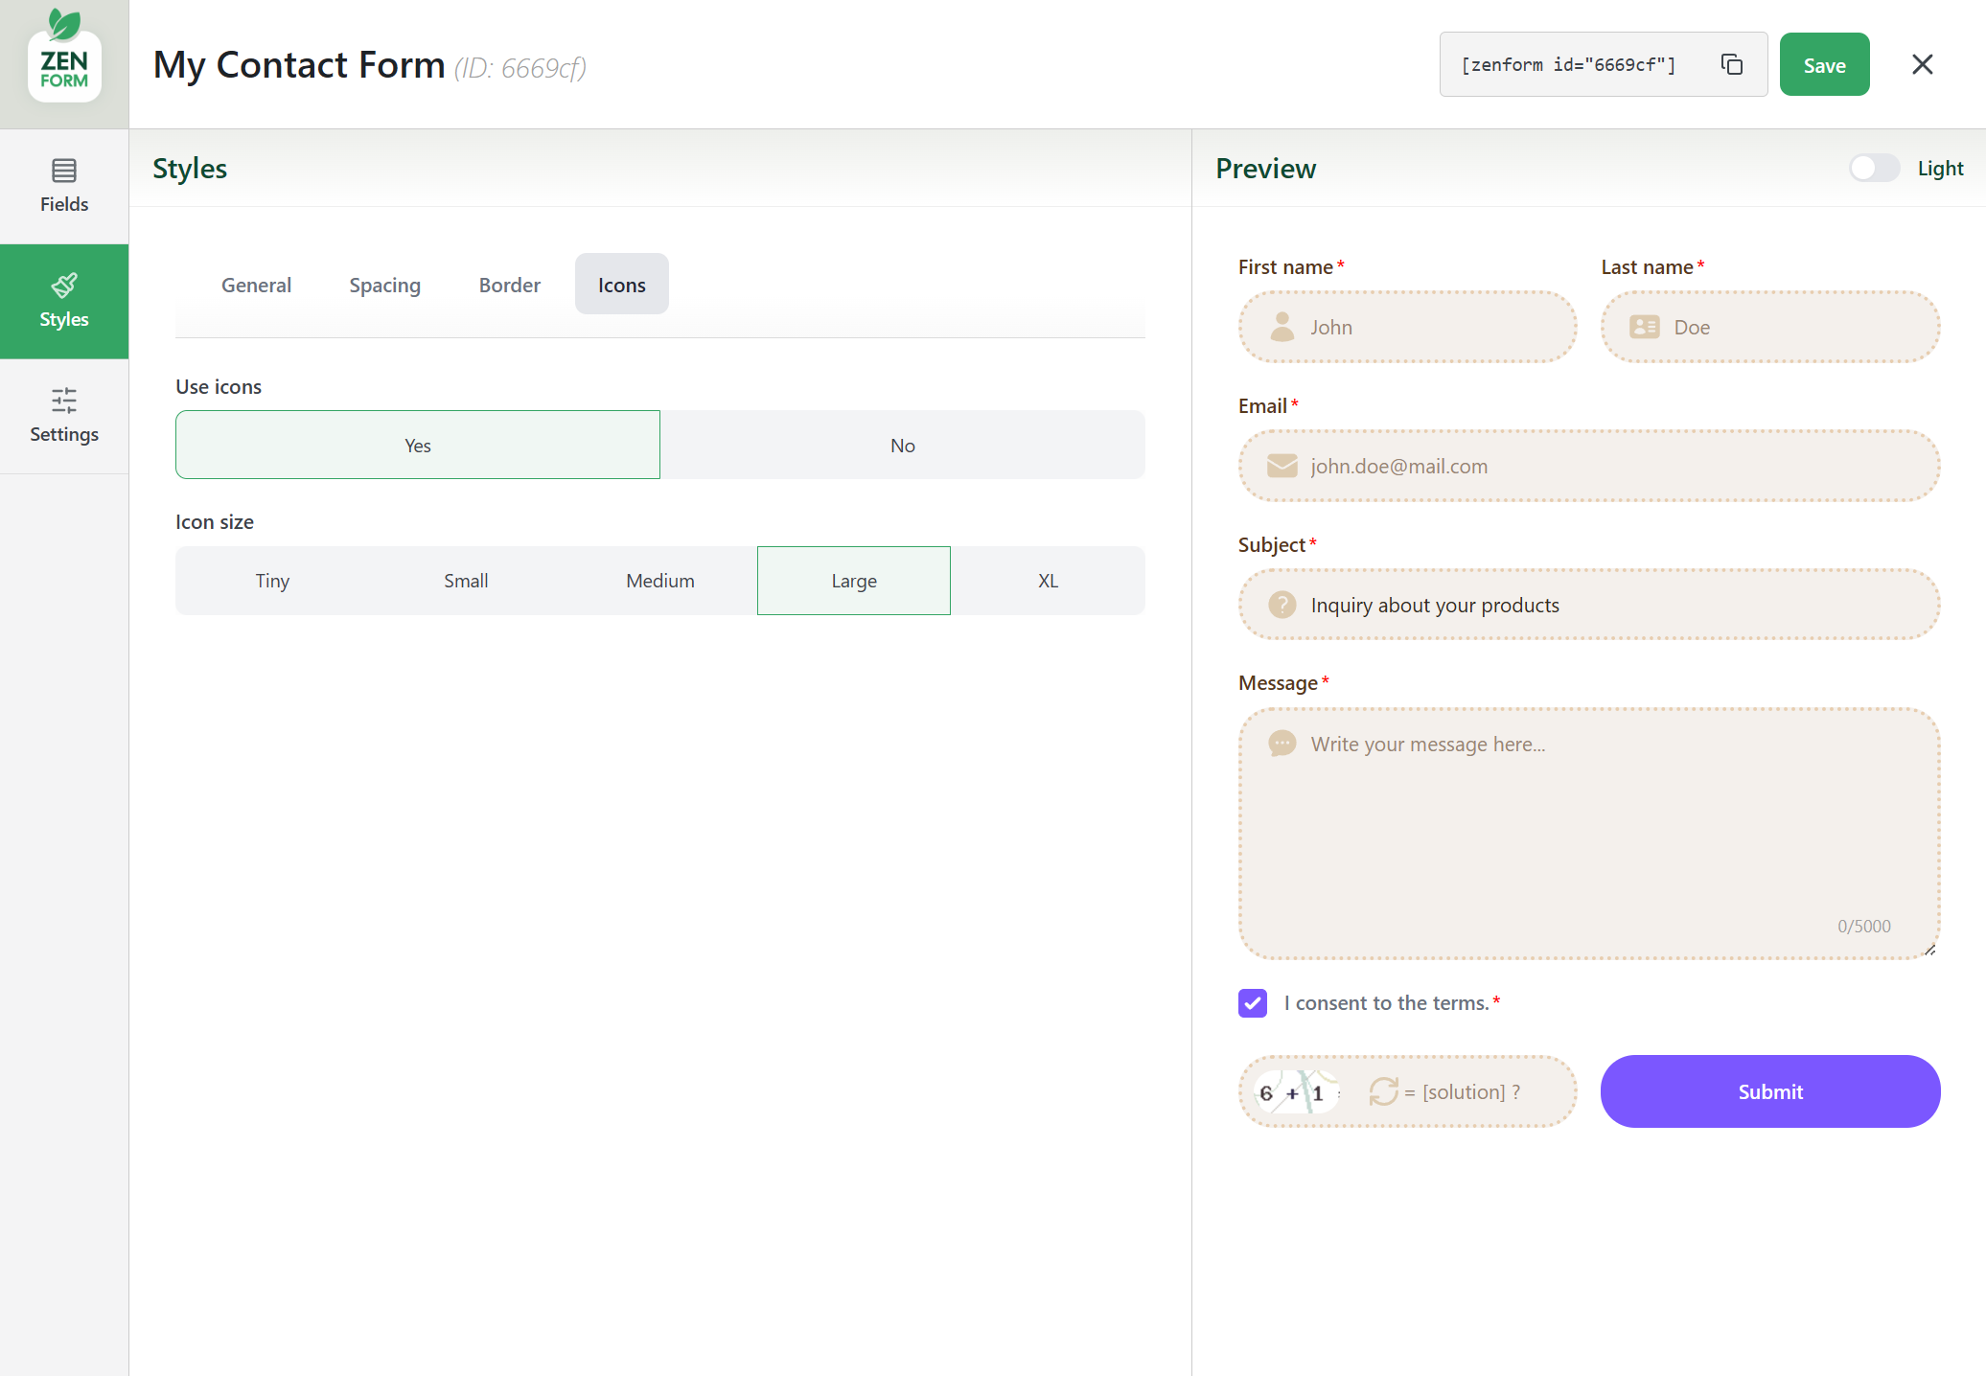Click the person icon in First name field
Screen dimensions: 1986x1376
pyautogui.click(x=1282, y=327)
